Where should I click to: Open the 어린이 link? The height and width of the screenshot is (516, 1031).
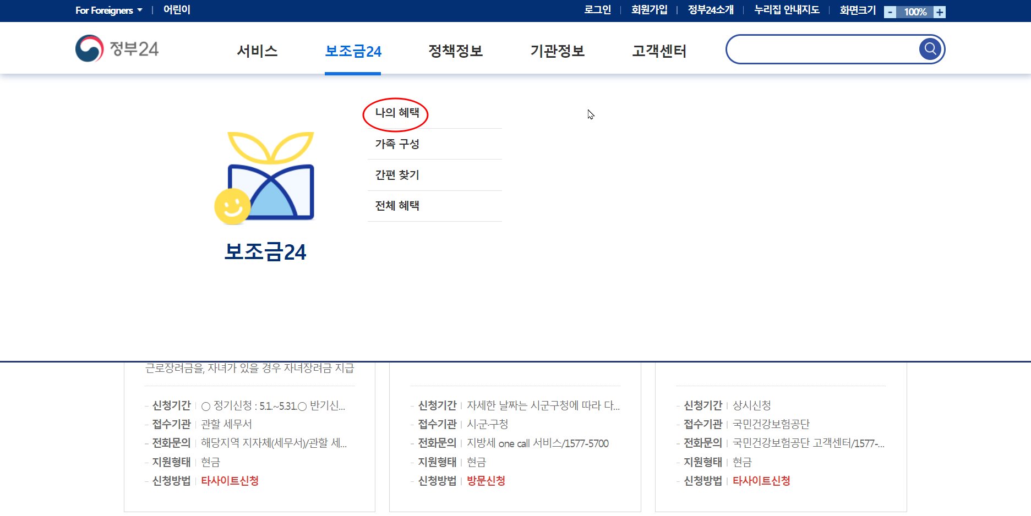click(177, 10)
